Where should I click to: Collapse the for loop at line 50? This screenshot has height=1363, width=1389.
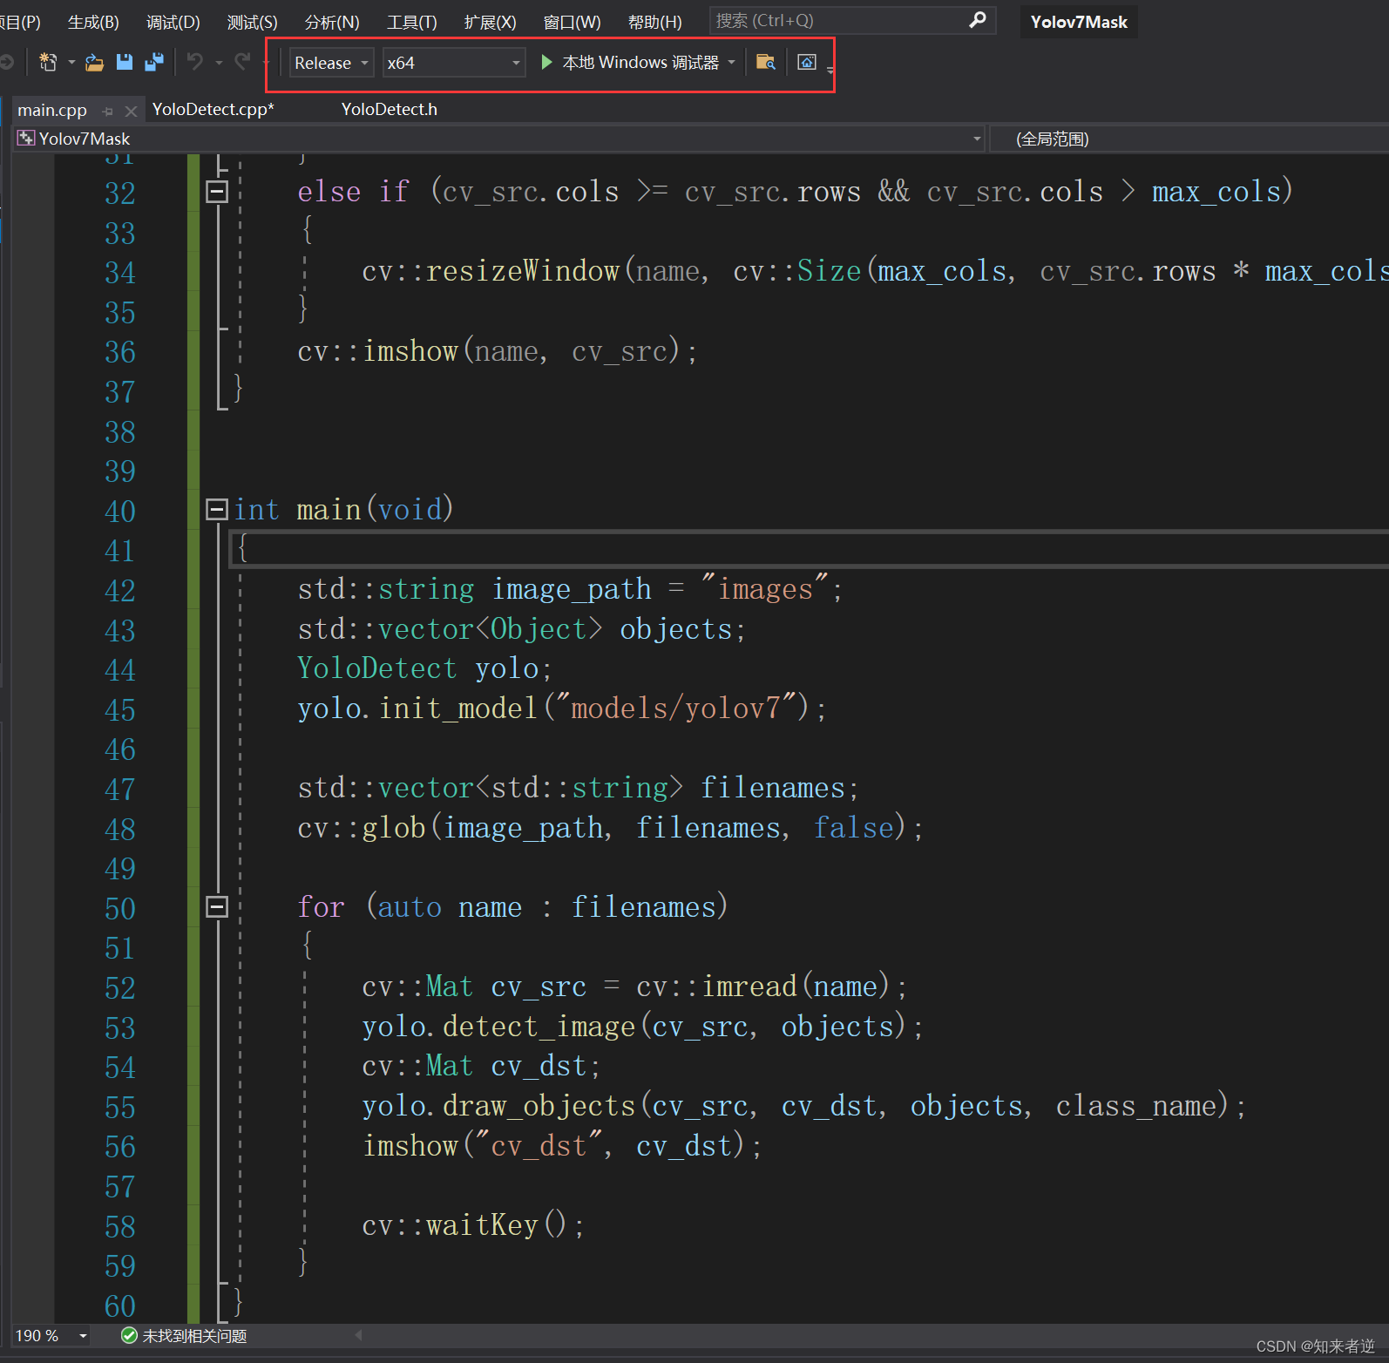pos(217,907)
